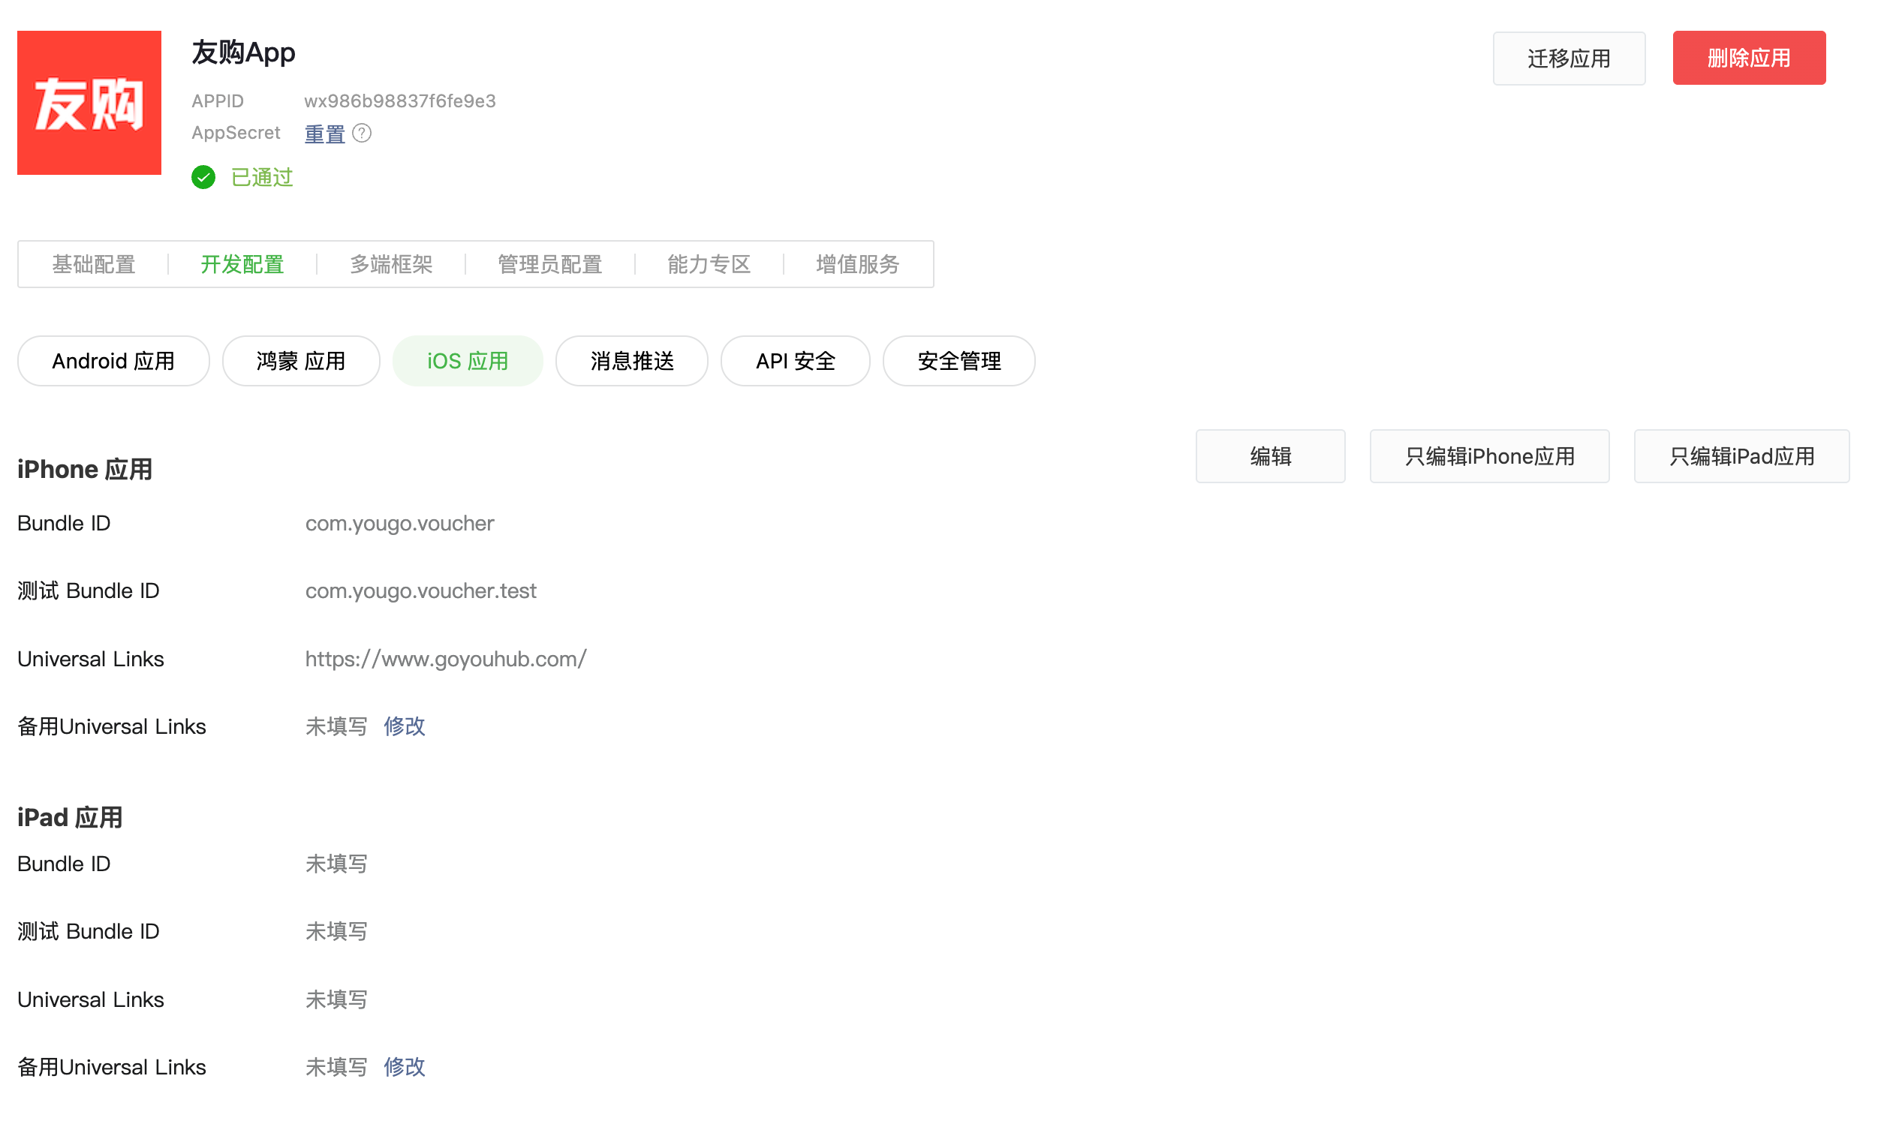Click the 只编辑iPhone应用 button
Image resolution: width=1884 pixels, height=1121 pixels.
(1488, 456)
